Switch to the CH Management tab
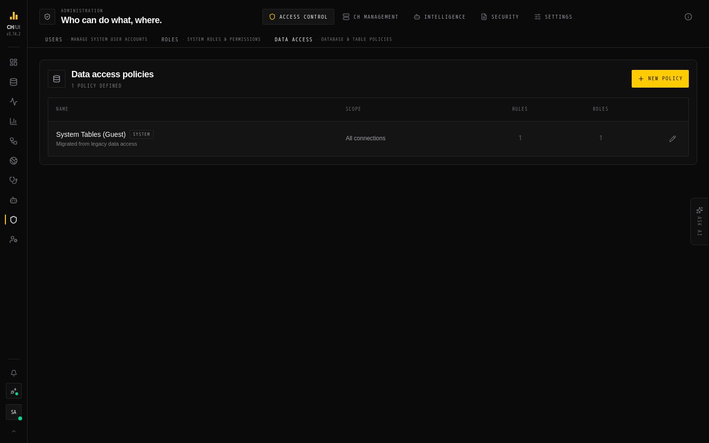The image size is (709, 443). [371, 17]
